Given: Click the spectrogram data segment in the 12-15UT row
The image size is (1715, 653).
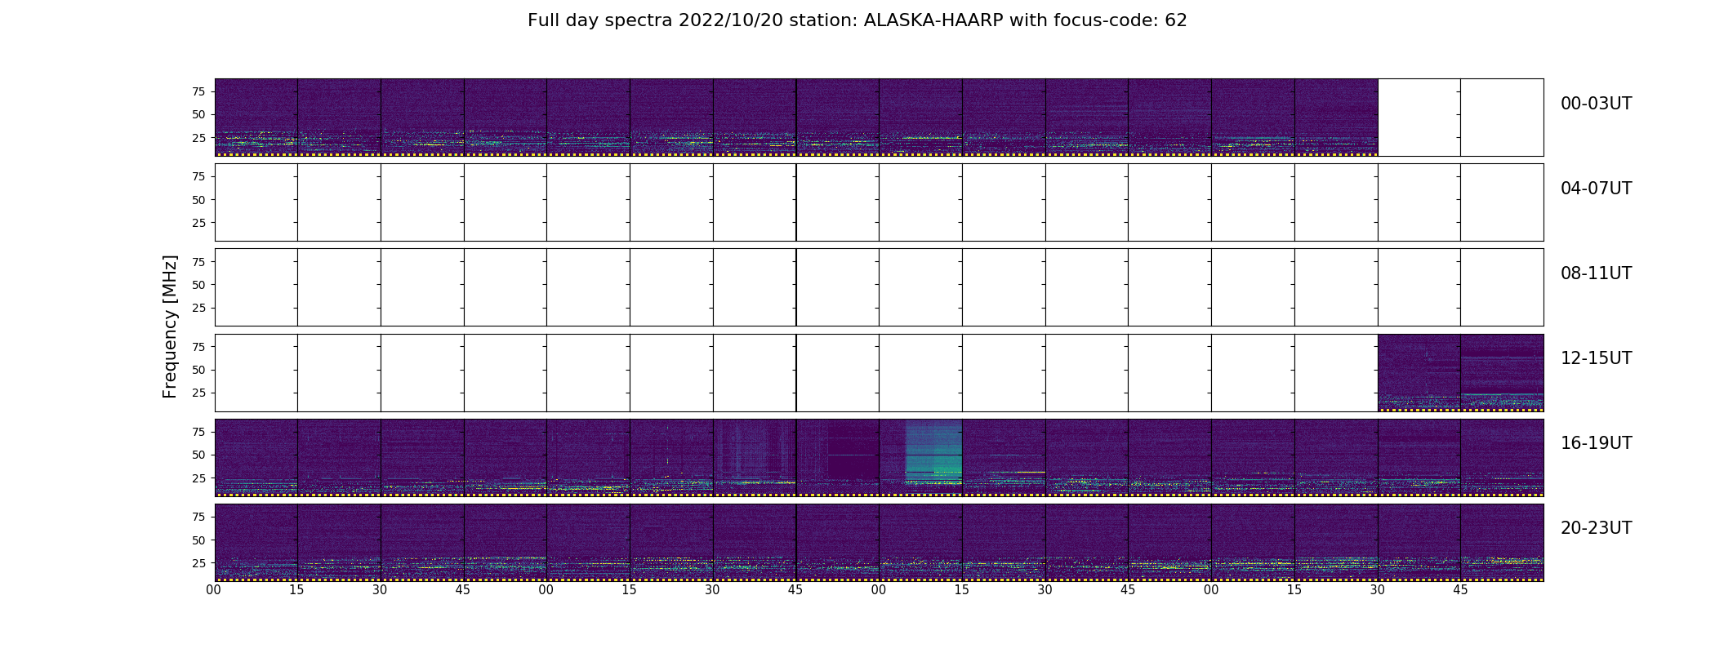Looking at the screenshot, I should click(1460, 372).
